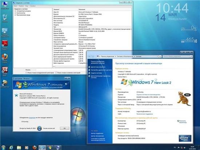The width and height of the screenshot is (200, 150).
Task: Switch to the highlighted System Information taskbar button
Action: [42, 147]
